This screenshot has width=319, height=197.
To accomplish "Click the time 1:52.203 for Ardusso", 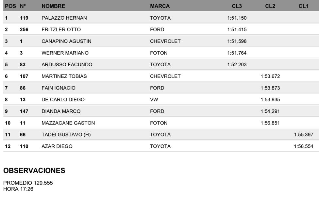I will [x=237, y=65].
